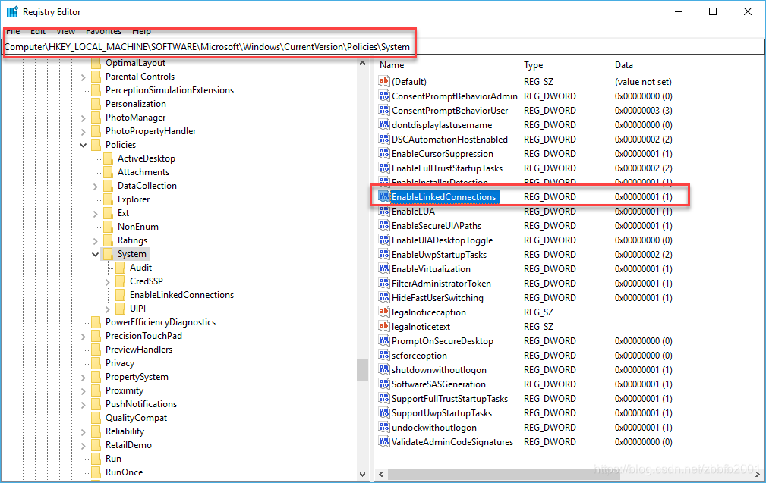
Task: Expand the CredSSP key
Action: coord(108,281)
